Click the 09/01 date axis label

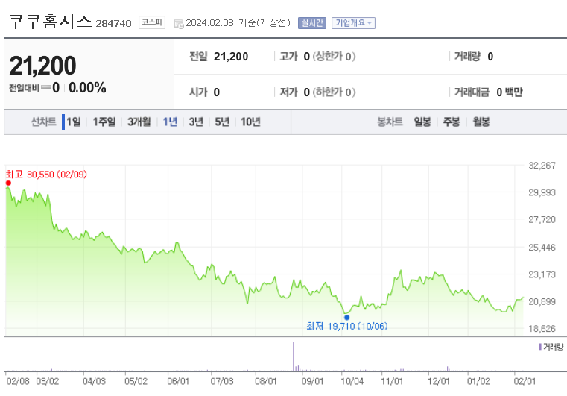click(312, 381)
